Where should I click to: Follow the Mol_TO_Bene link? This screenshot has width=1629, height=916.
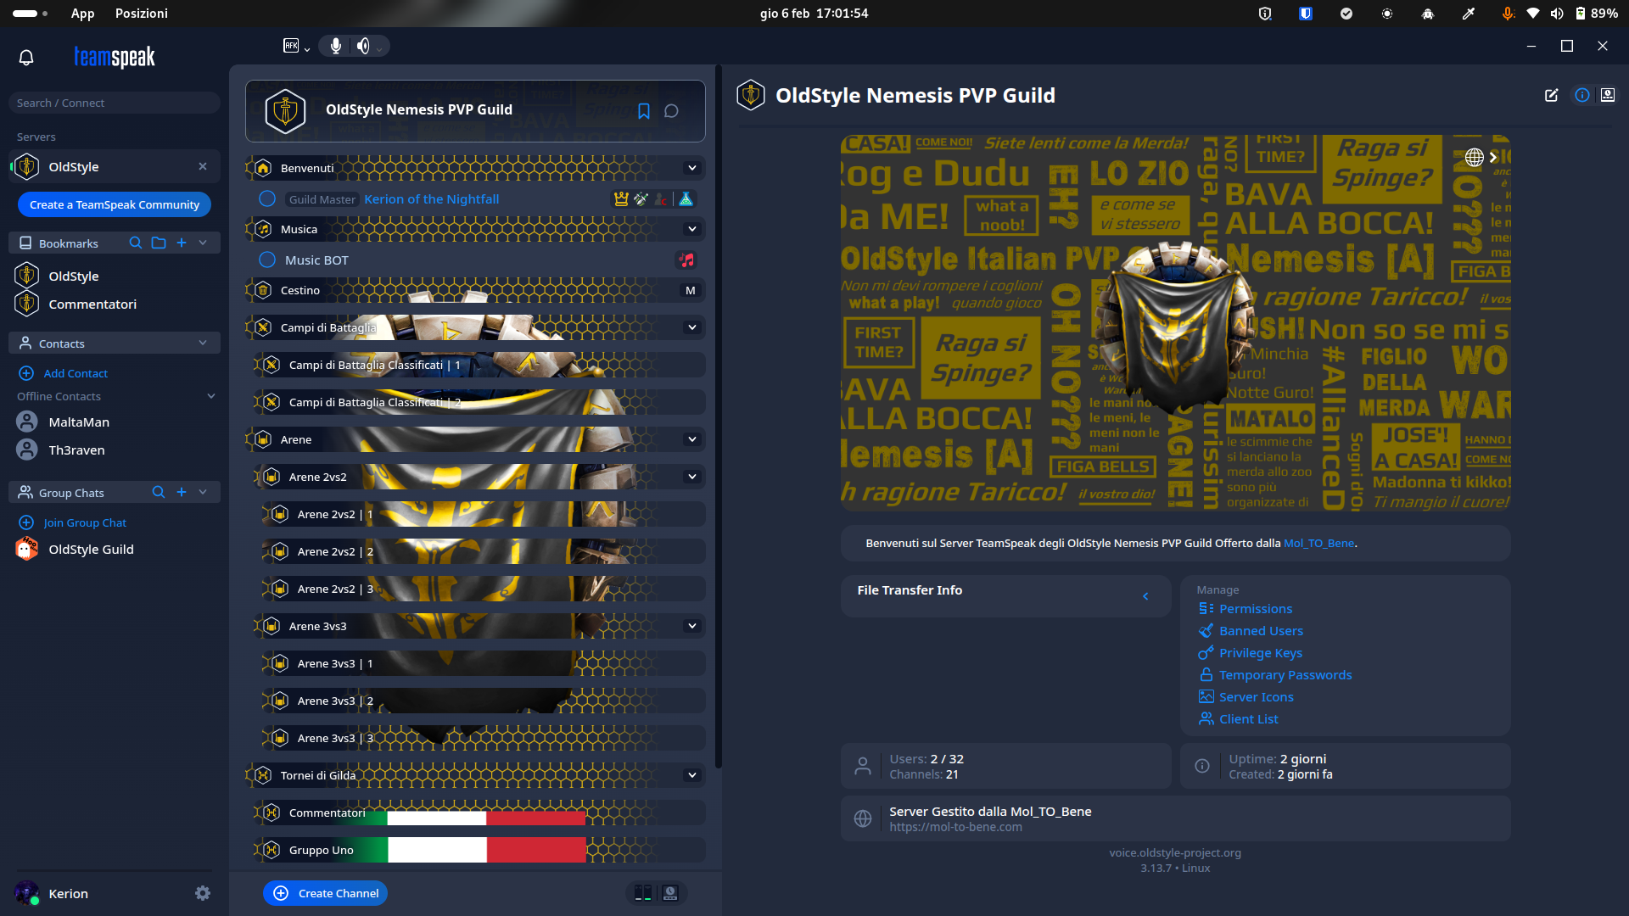[1318, 543]
